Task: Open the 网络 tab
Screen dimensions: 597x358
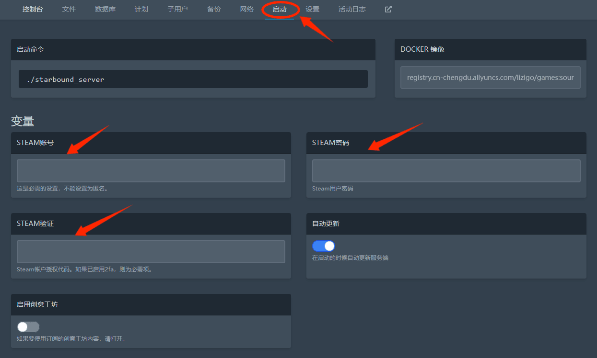Action: coord(247,9)
